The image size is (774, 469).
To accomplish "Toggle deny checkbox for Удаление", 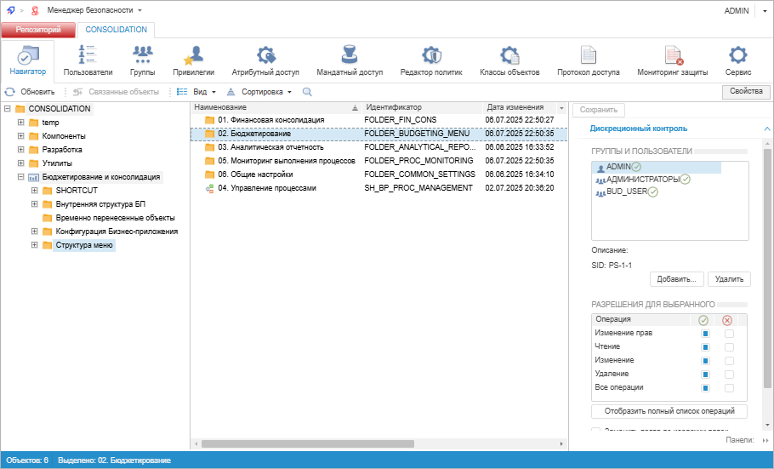I will 729,375.
